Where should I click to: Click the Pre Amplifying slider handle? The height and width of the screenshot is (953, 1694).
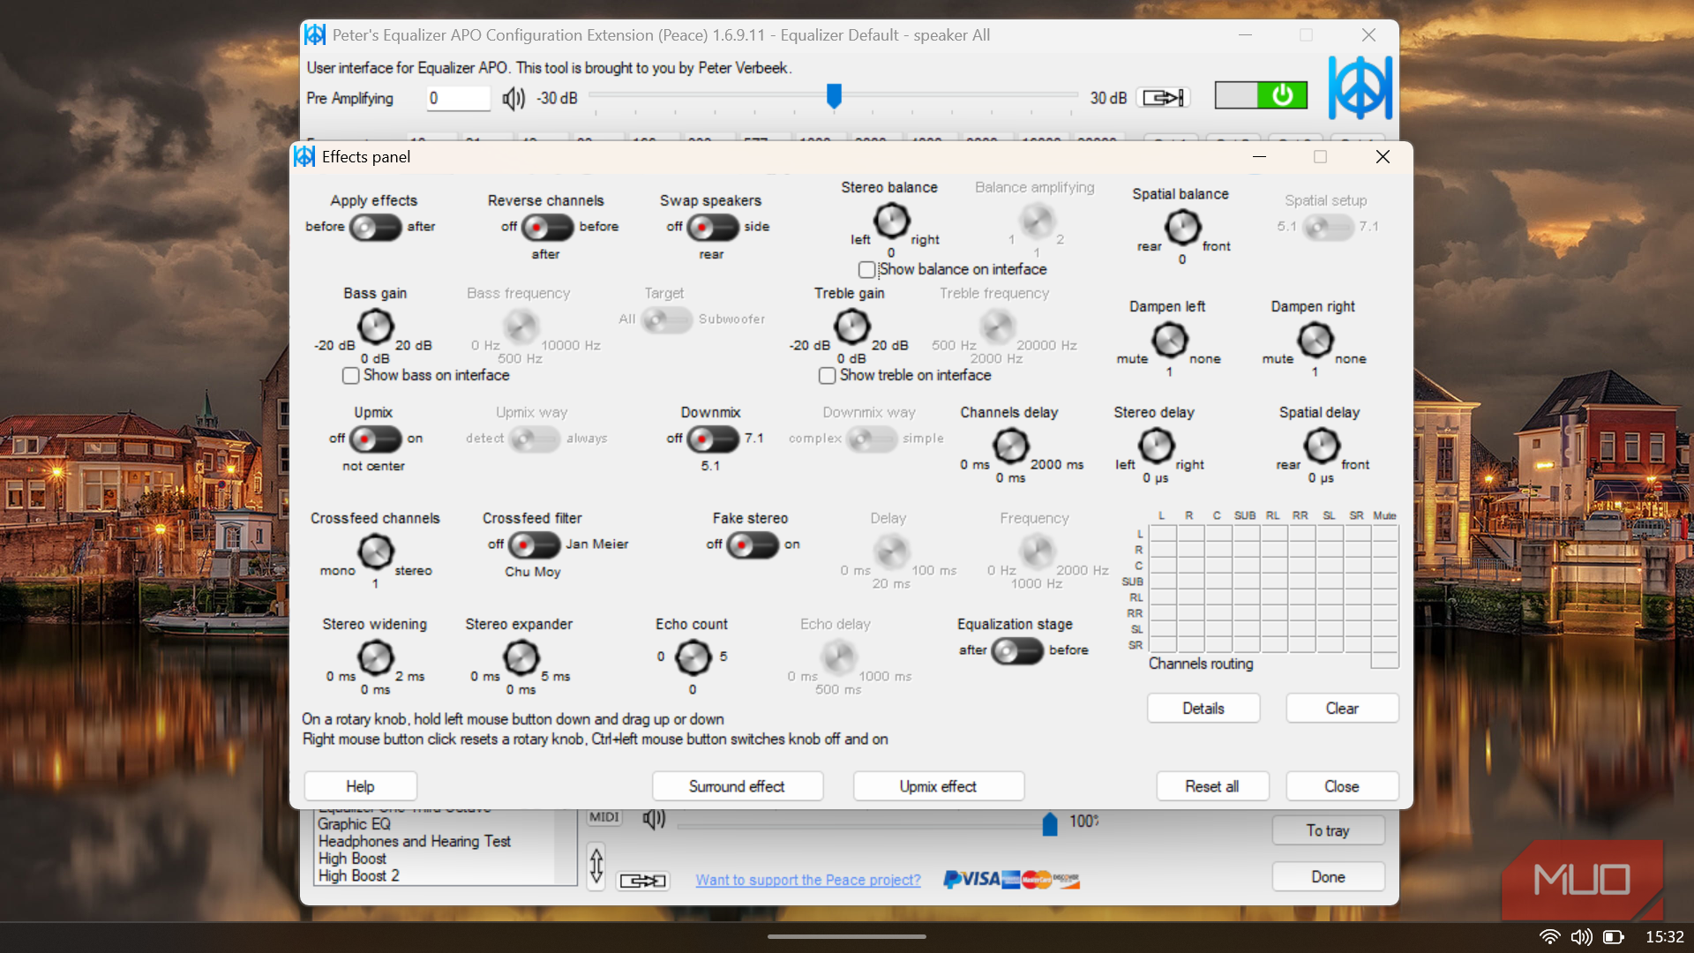coord(834,95)
